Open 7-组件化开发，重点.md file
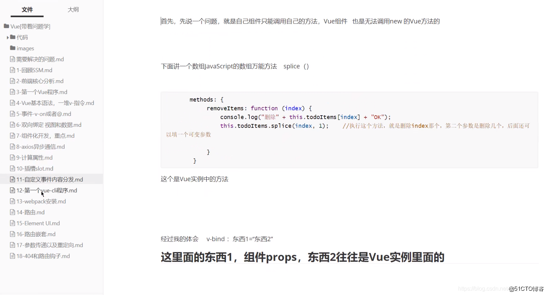The height and width of the screenshot is (295, 547). [45, 136]
